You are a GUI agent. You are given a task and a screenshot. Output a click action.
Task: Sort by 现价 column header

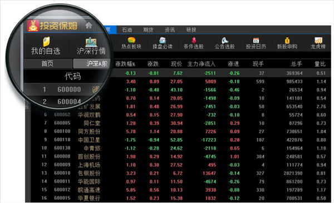176,64
